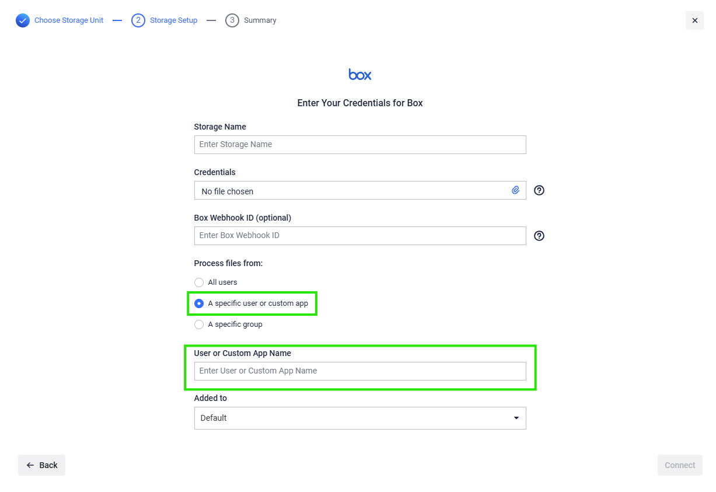
Task: Select "A specific user or custom app" radio
Action: click(199, 303)
